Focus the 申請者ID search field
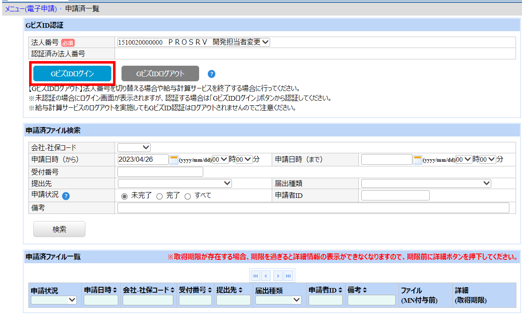The width and height of the screenshot is (522, 315). click(396, 195)
